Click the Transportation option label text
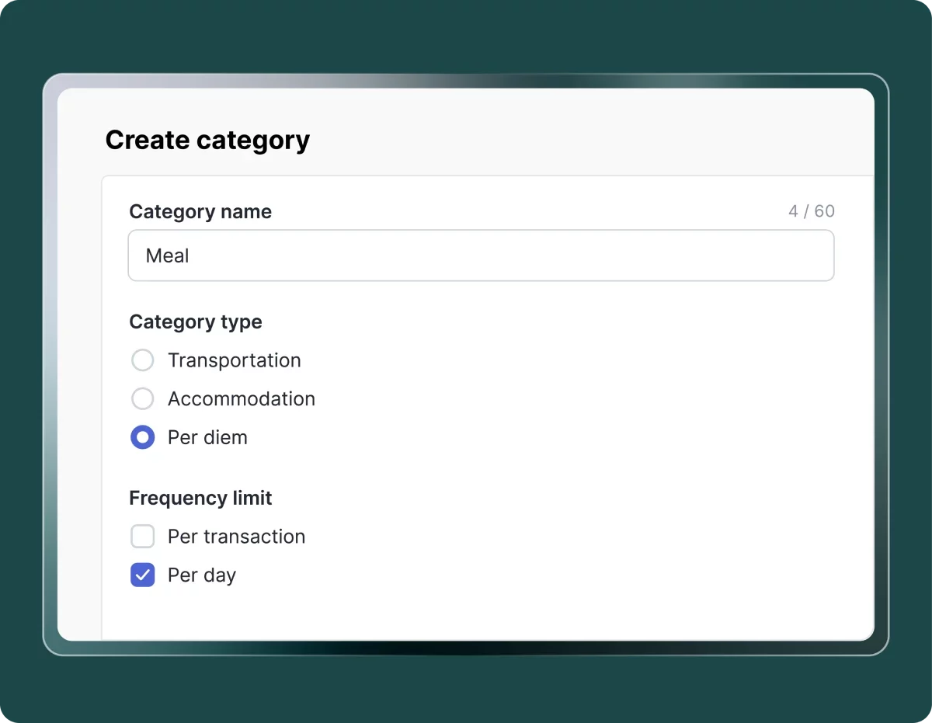 click(x=234, y=360)
